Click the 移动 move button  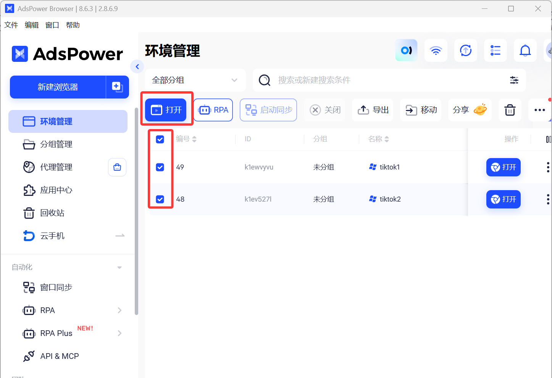421,110
